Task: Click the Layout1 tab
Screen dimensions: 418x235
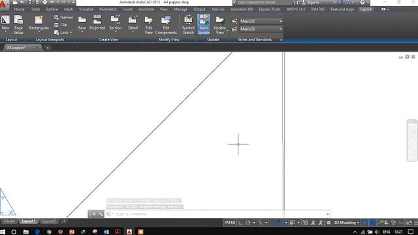Action: 28,221
